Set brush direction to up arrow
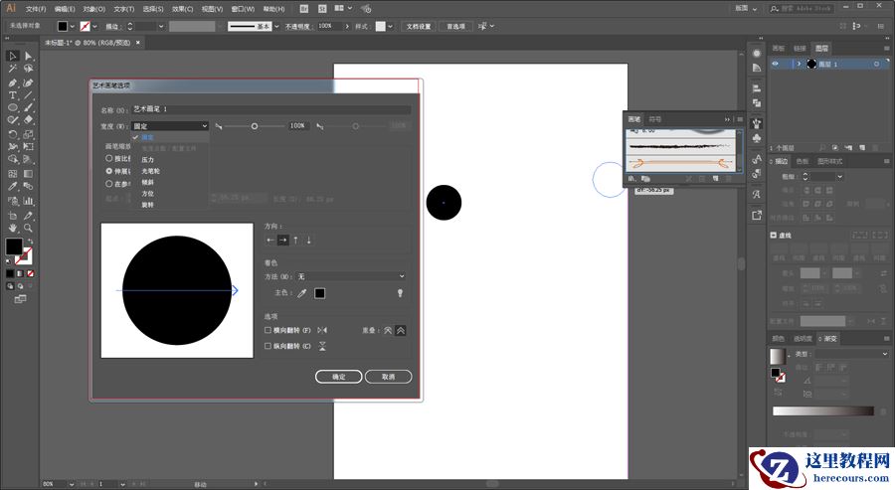 point(295,240)
